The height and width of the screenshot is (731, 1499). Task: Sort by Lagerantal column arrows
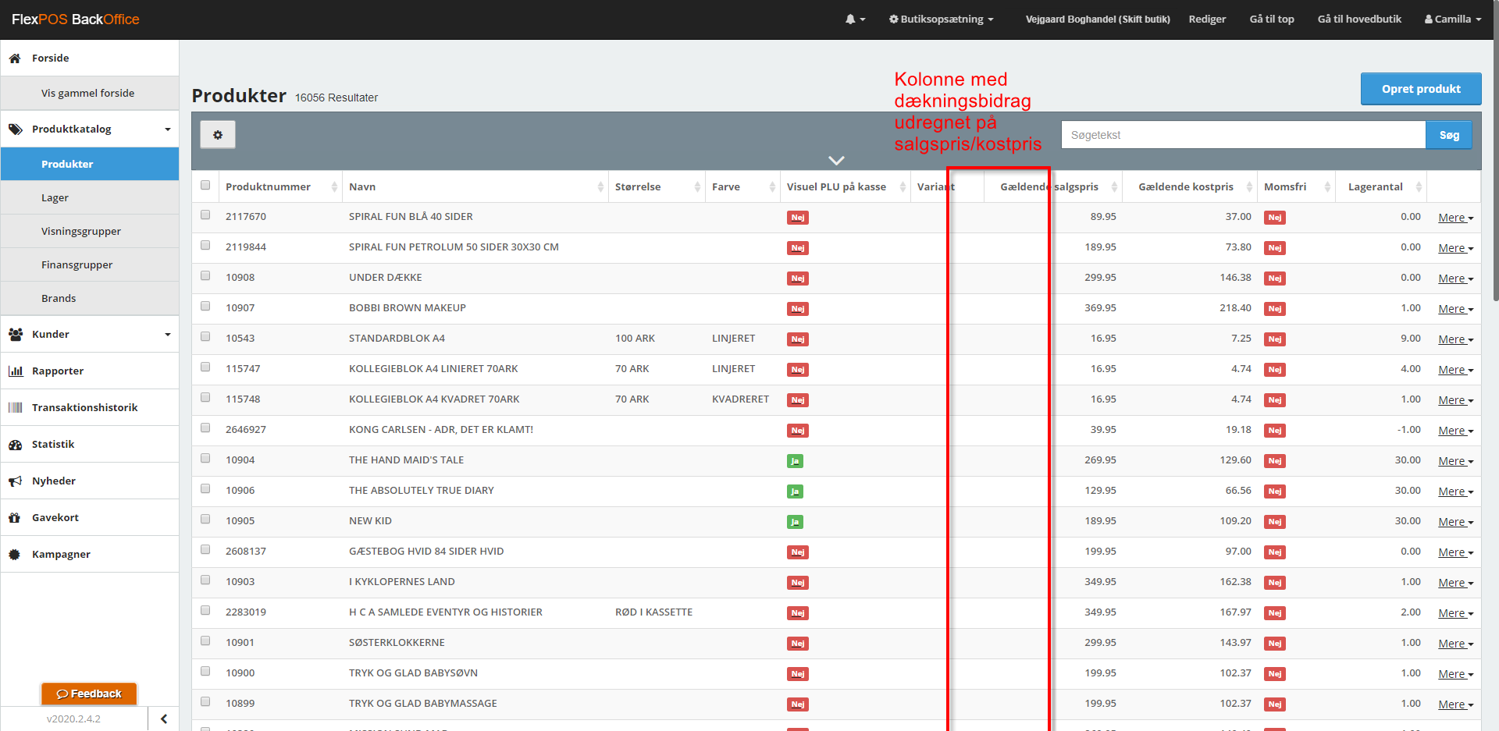(x=1419, y=187)
